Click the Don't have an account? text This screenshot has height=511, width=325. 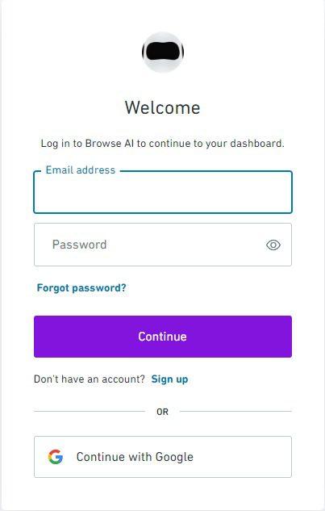pyautogui.click(x=90, y=379)
